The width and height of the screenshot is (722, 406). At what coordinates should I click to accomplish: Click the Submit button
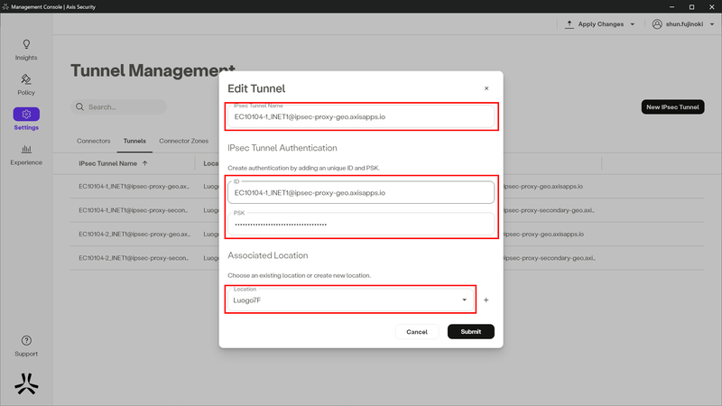tap(470, 331)
